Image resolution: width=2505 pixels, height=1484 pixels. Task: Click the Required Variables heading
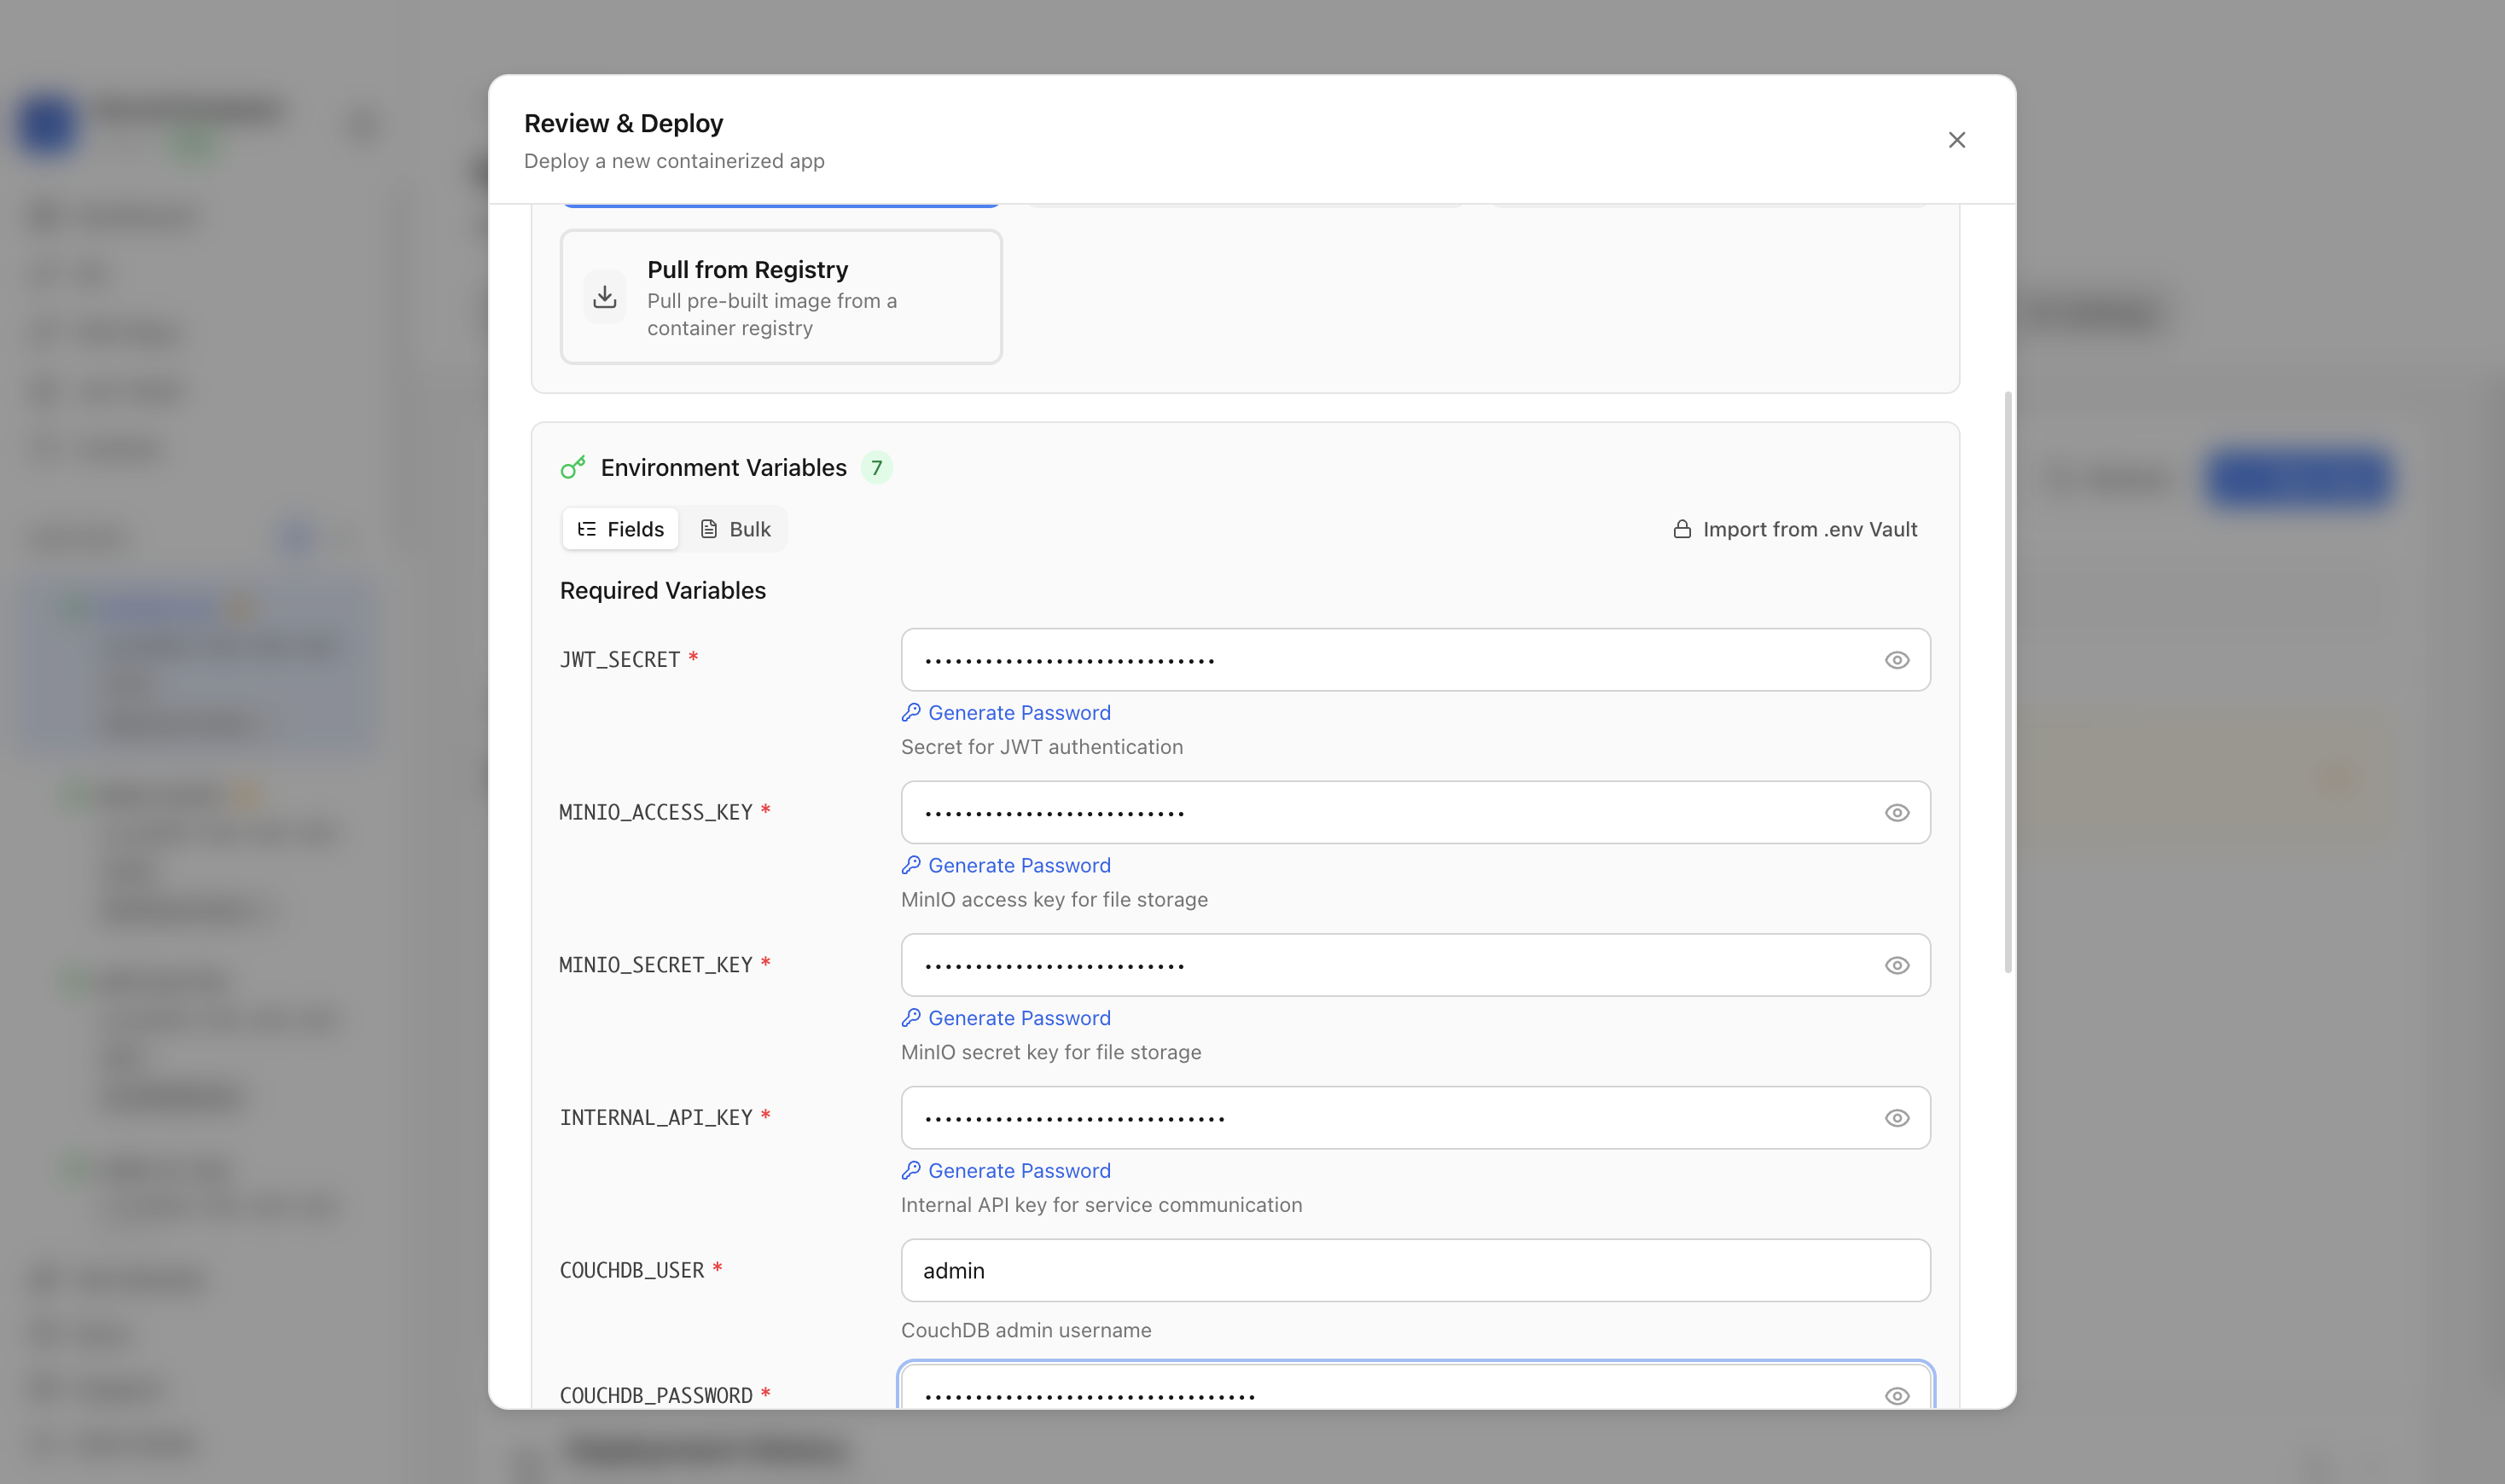(x=662, y=591)
